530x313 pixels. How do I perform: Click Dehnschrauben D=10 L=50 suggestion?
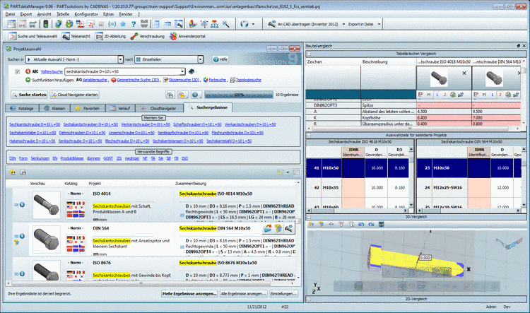82,133
